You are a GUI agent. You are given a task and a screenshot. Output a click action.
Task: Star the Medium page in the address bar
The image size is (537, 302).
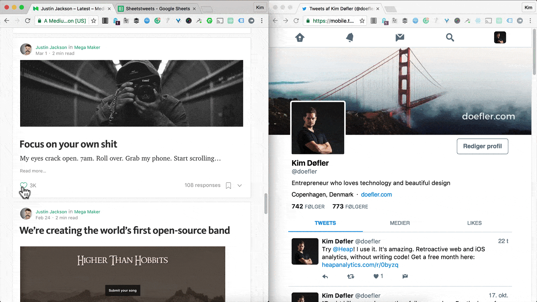[x=94, y=21]
